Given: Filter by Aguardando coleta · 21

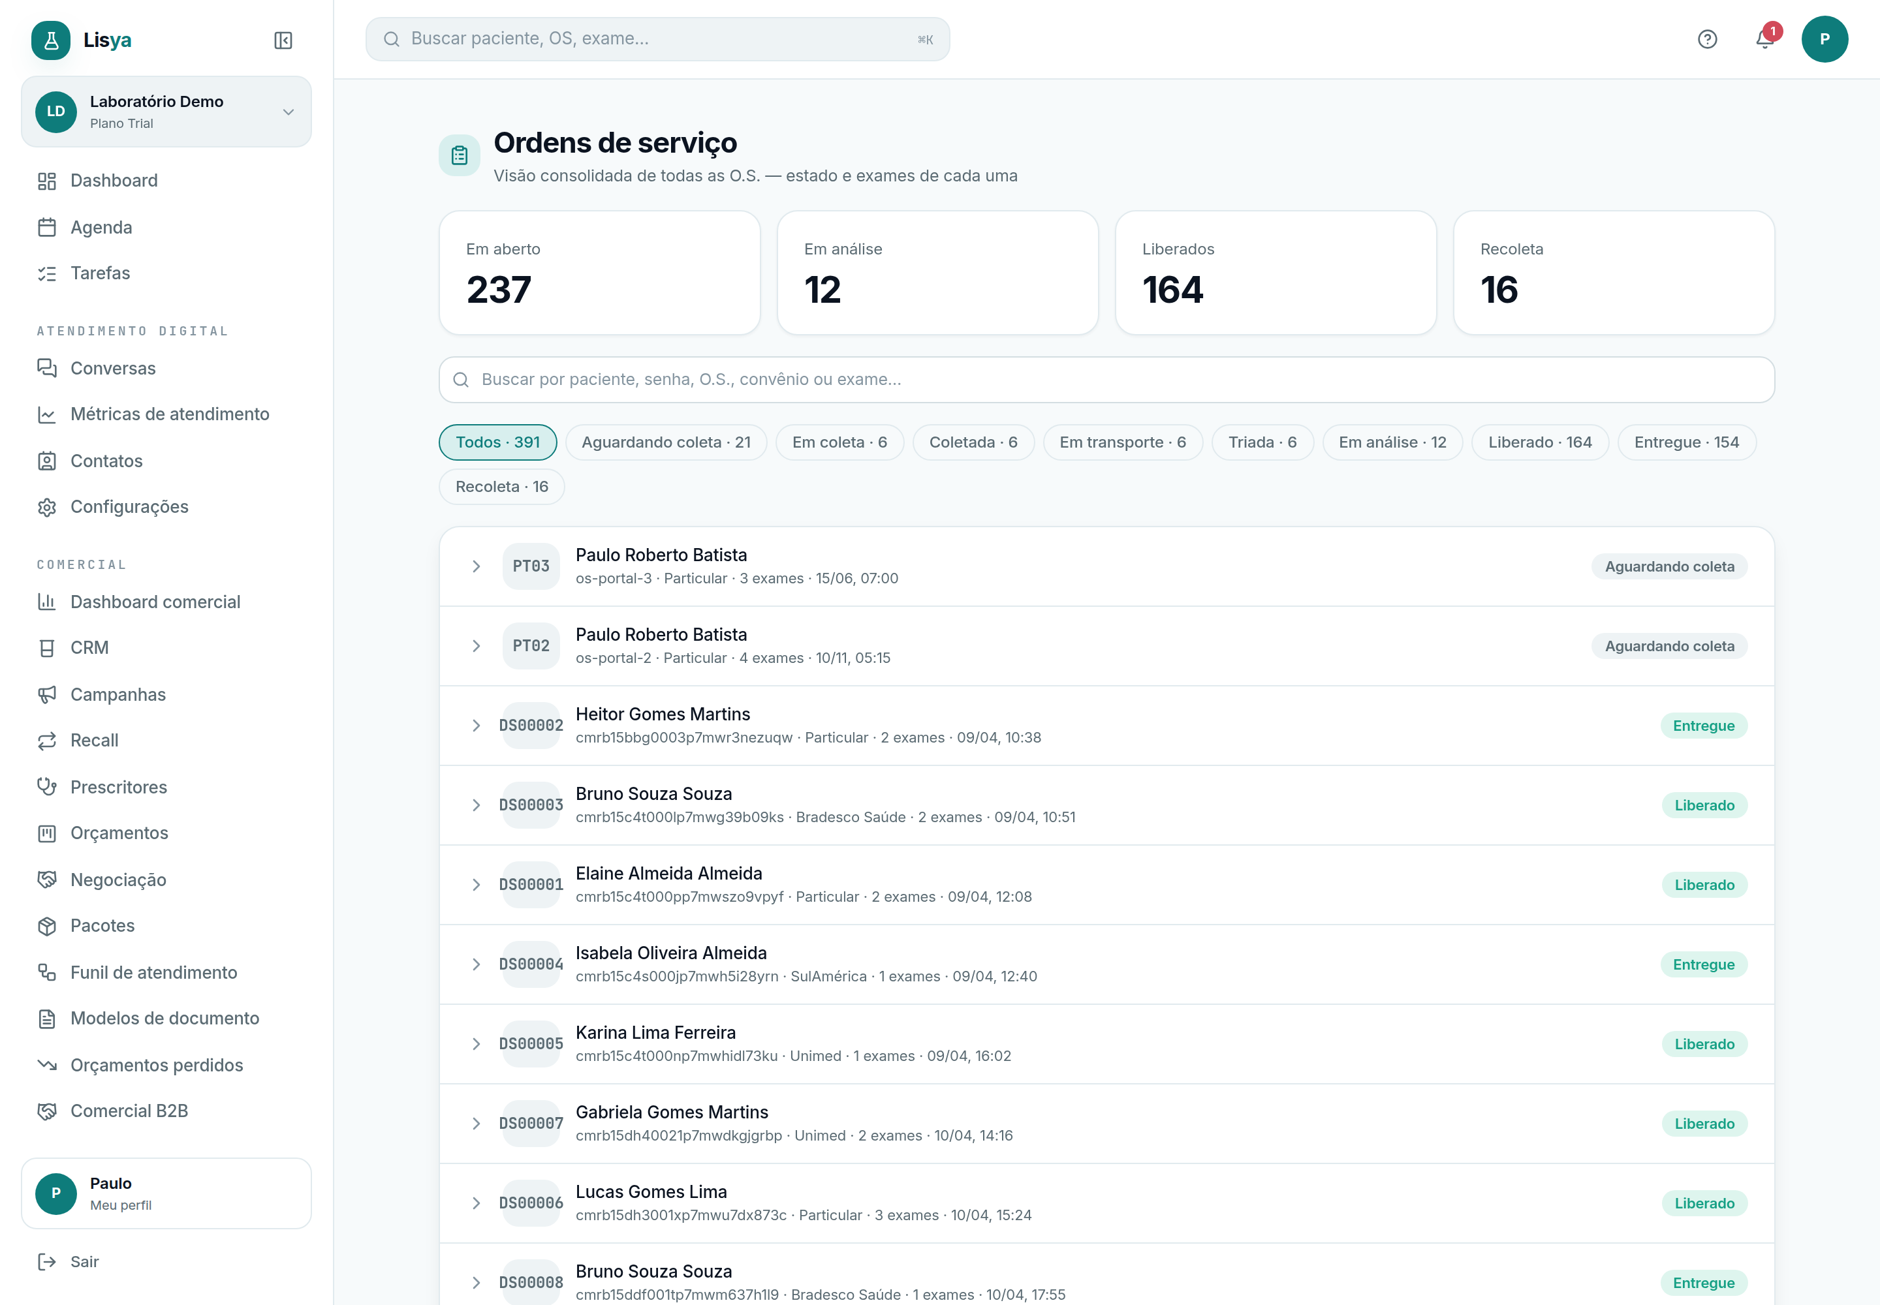Looking at the screenshot, I should 666,442.
